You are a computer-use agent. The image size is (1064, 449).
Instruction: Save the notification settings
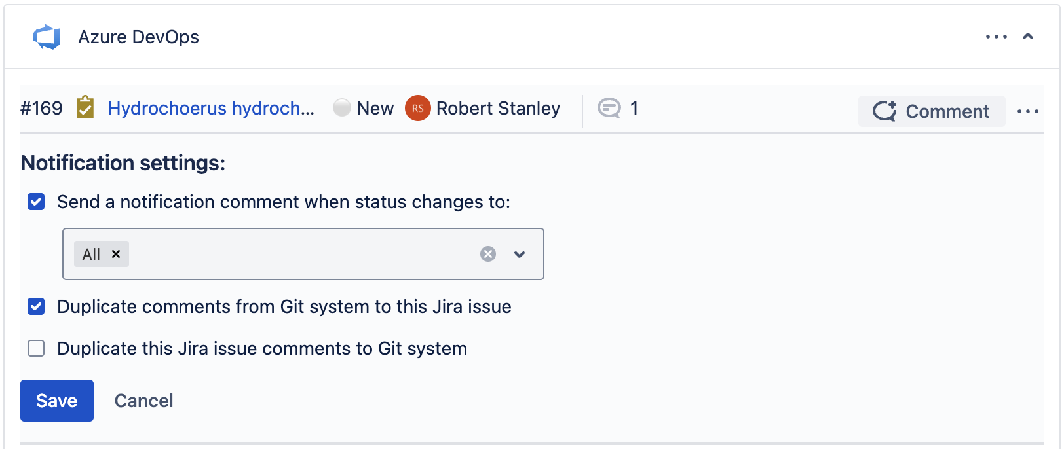coord(57,401)
